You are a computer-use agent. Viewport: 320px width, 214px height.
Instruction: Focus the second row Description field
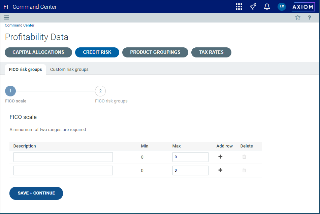[63, 170]
